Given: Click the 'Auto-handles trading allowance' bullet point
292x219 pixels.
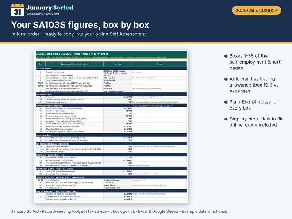Looking at the screenshot, I should point(252,85).
